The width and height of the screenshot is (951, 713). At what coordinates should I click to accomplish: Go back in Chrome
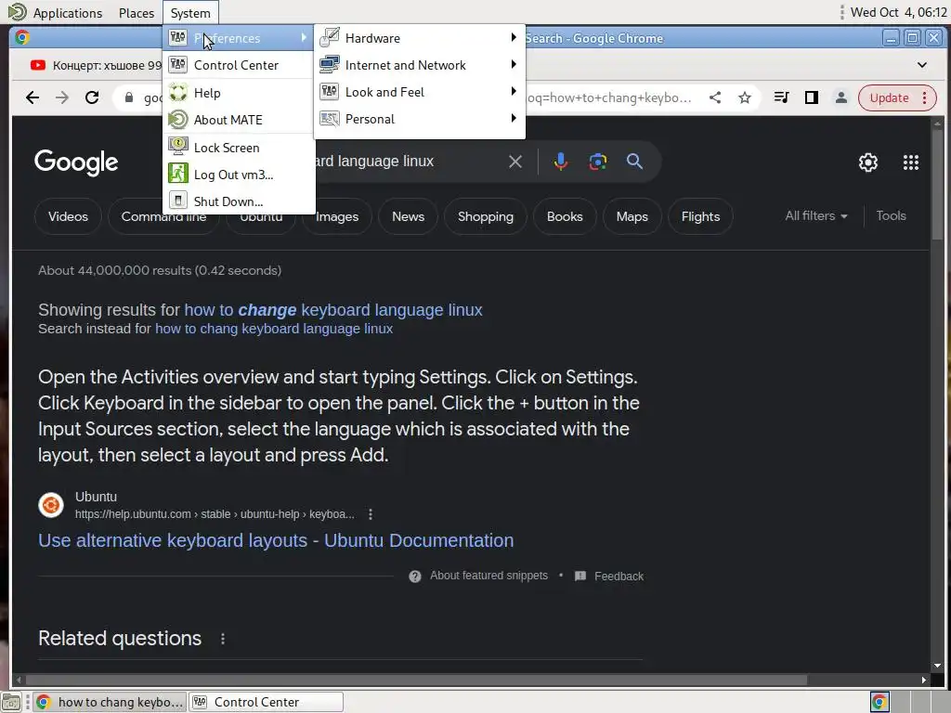click(x=33, y=97)
